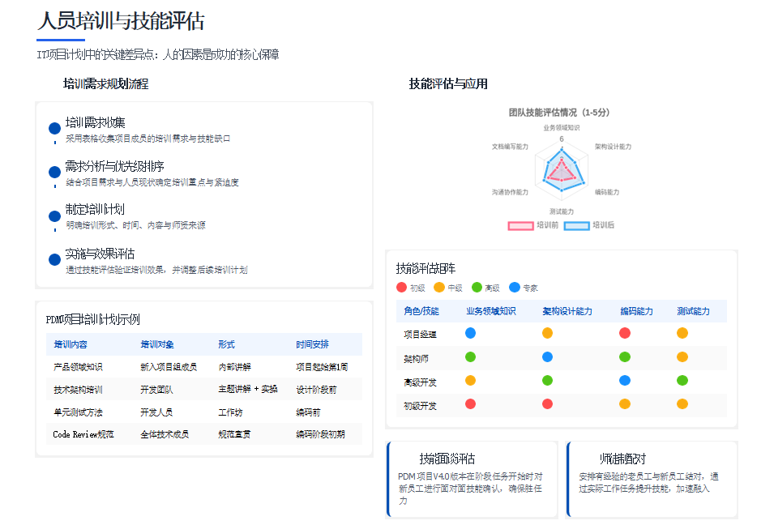774x525 pixels.
Task: Select the red 初级 level indicator dot
Action: (x=402, y=287)
